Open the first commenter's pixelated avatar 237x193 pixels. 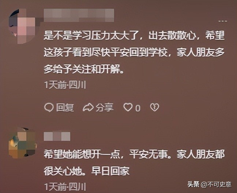coord(22,26)
